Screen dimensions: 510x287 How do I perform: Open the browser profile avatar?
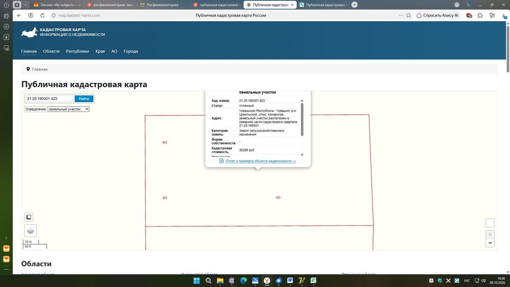[457, 5]
